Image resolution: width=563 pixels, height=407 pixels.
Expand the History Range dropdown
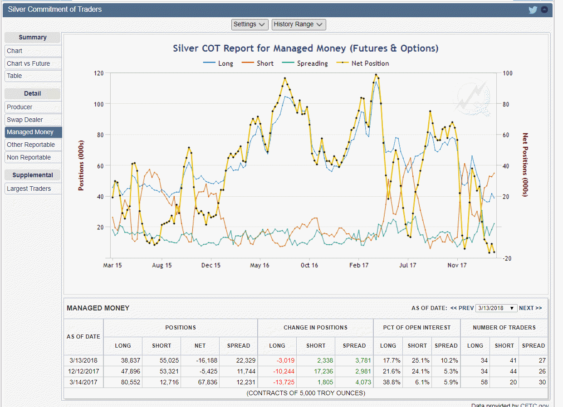[x=299, y=24]
